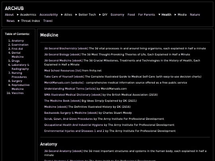Jump to Reproductive Medicine in contents
215x161 pixels.
[21, 87]
